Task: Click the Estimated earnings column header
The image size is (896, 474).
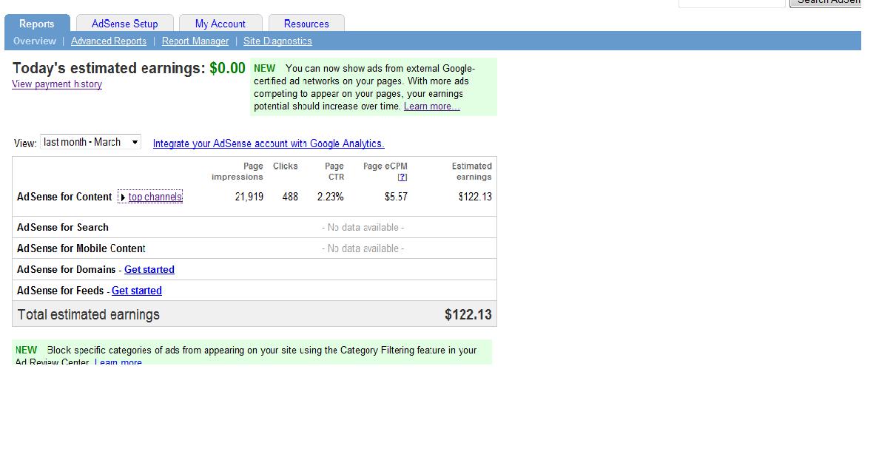Action: [x=472, y=172]
